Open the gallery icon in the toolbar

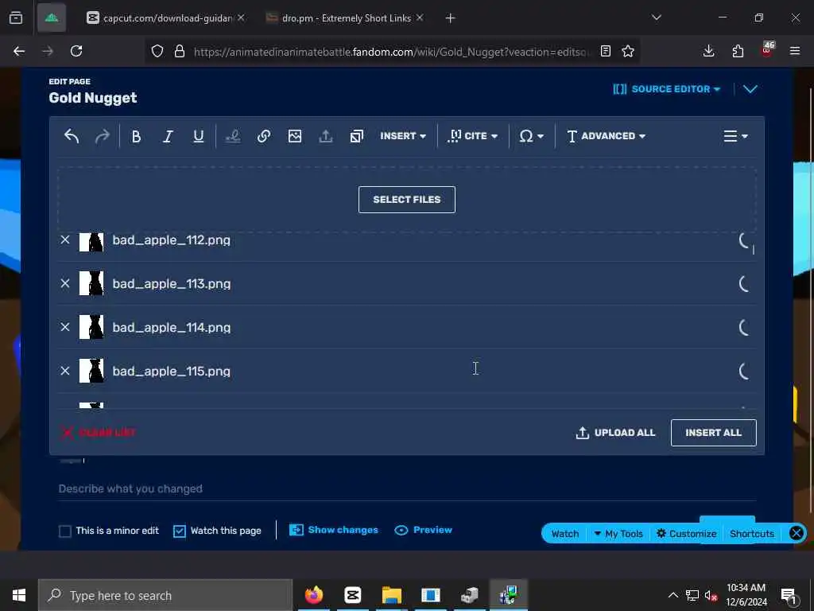(357, 136)
